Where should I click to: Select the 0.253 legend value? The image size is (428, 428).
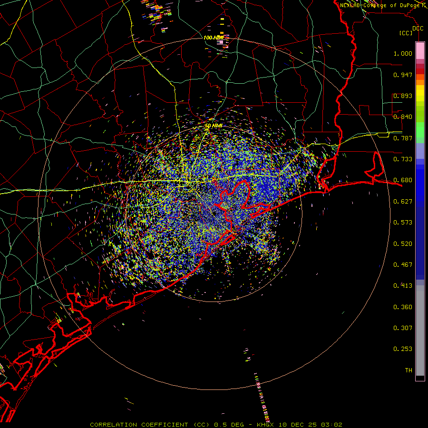point(403,349)
